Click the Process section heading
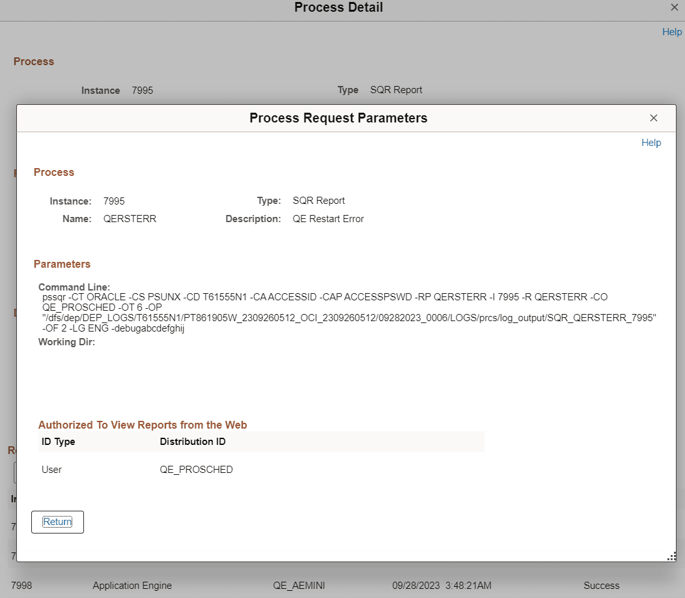The height and width of the screenshot is (598, 685). coord(54,172)
